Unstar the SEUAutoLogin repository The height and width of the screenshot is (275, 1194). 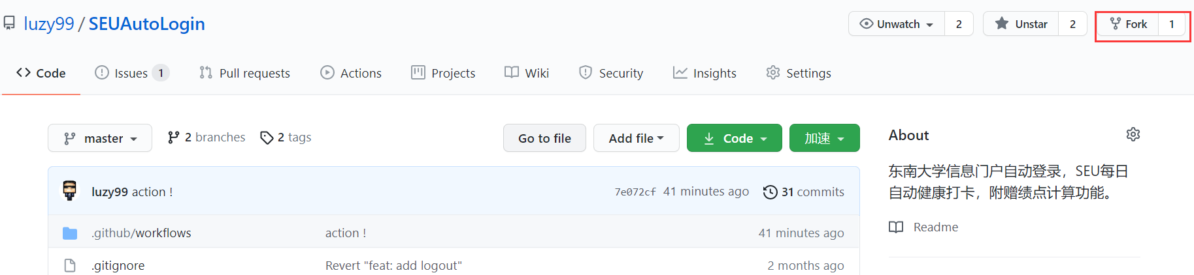[x=1021, y=24]
